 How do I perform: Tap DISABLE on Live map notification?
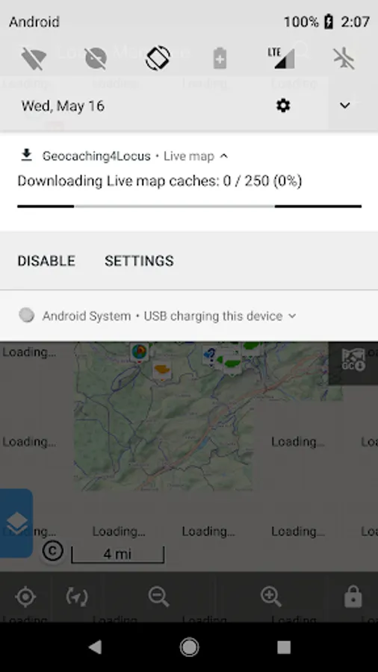coord(46,261)
